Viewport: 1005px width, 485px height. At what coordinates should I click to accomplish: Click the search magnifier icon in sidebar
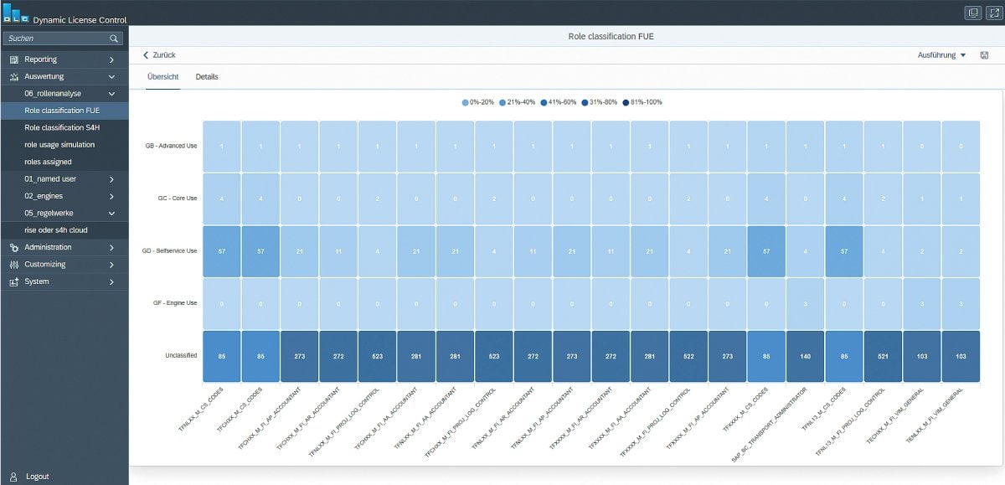[114, 39]
